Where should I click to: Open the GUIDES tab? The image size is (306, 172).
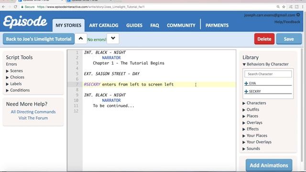tap(134, 25)
